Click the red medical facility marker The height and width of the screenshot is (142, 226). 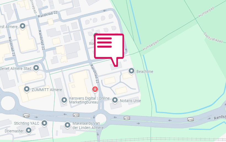click(x=95, y=89)
